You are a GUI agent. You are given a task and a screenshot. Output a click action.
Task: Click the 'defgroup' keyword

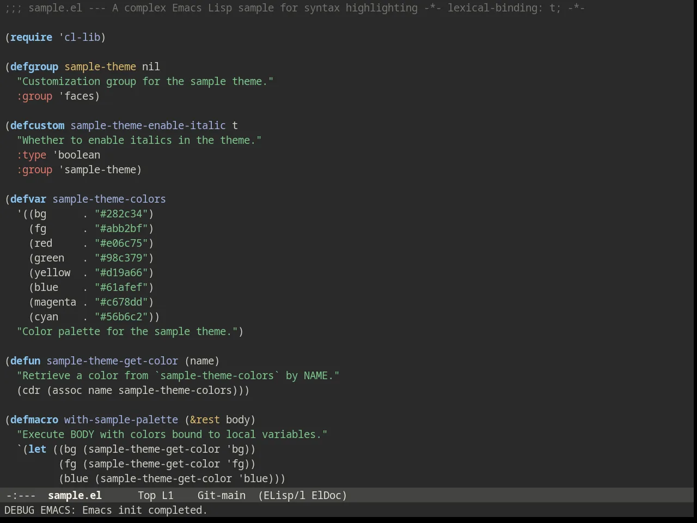point(34,66)
